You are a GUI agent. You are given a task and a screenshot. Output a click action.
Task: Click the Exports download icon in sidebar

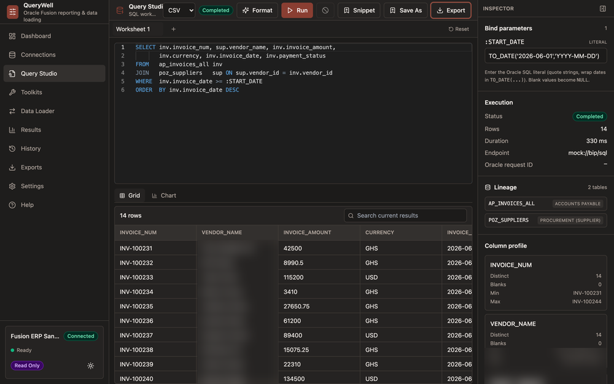12,167
